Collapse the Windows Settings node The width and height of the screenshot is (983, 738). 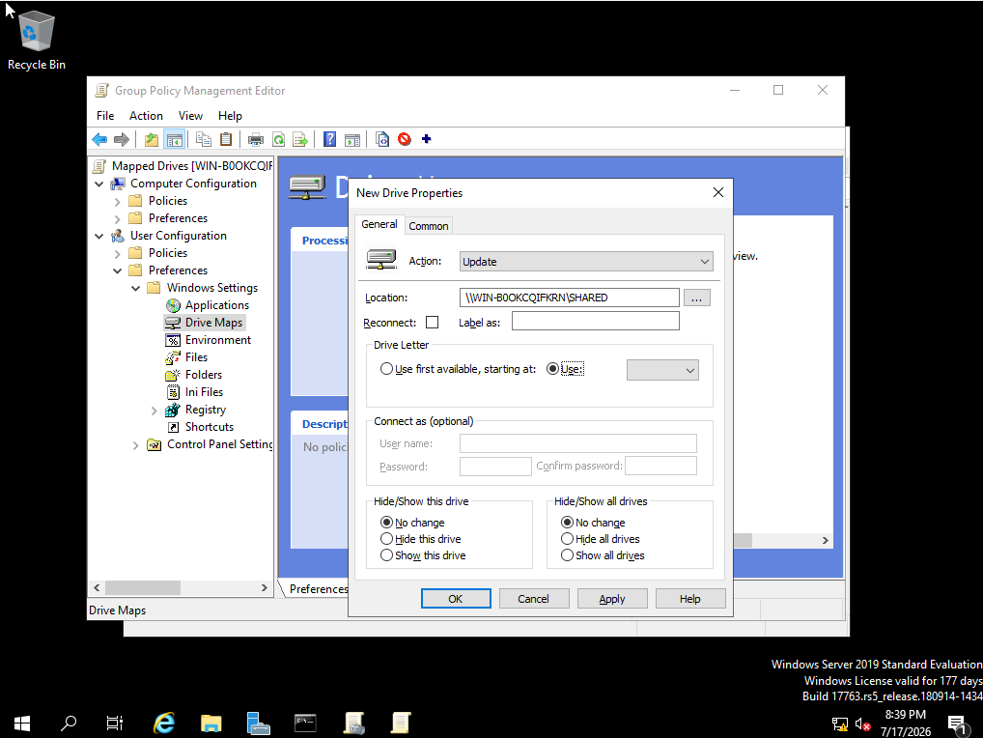[x=135, y=288]
